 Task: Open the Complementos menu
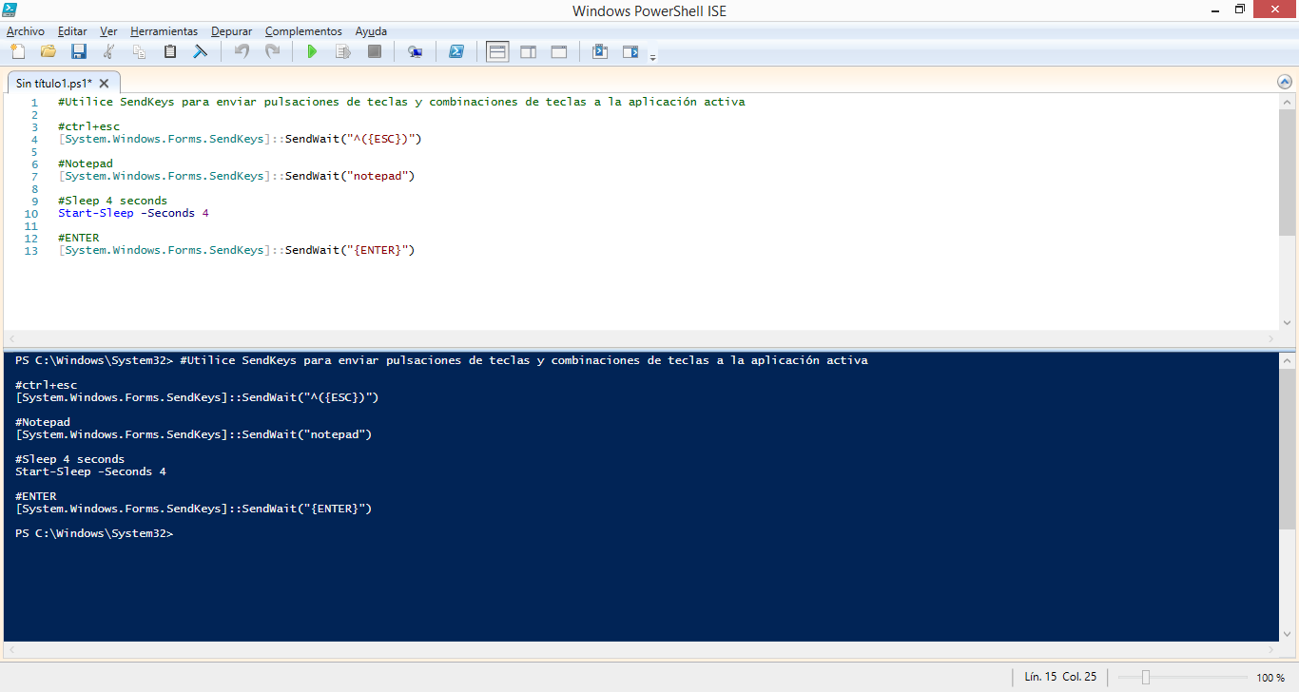tap(303, 31)
